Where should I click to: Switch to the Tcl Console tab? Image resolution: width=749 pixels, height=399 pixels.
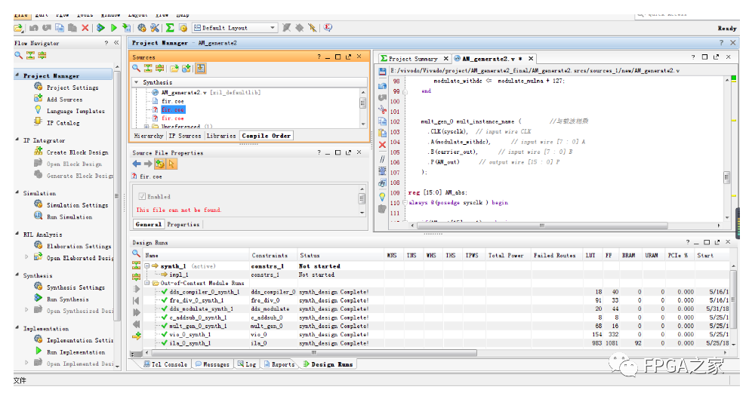(166, 364)
